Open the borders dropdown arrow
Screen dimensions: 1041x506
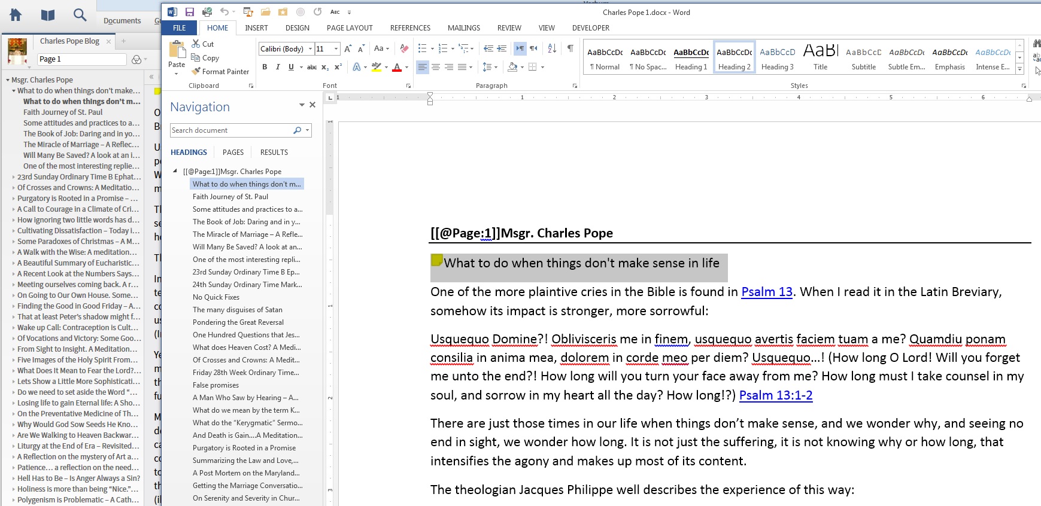coord(542,67)
